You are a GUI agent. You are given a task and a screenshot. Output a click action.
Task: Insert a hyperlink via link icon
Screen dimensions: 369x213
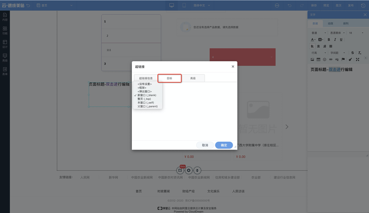(331, 59)
